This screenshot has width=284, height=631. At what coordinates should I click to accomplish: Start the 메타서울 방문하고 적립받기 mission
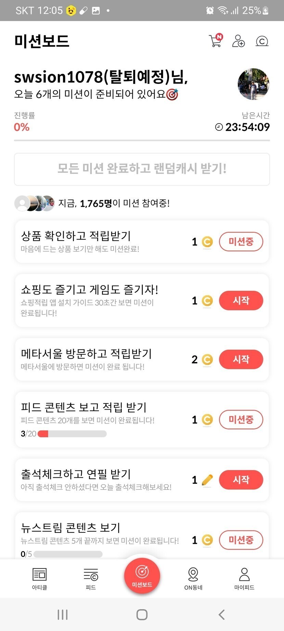coord(241,359)
